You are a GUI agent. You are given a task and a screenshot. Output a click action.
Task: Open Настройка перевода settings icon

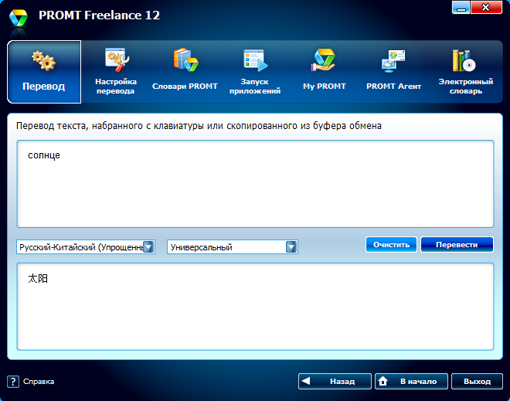click(116, 61)
